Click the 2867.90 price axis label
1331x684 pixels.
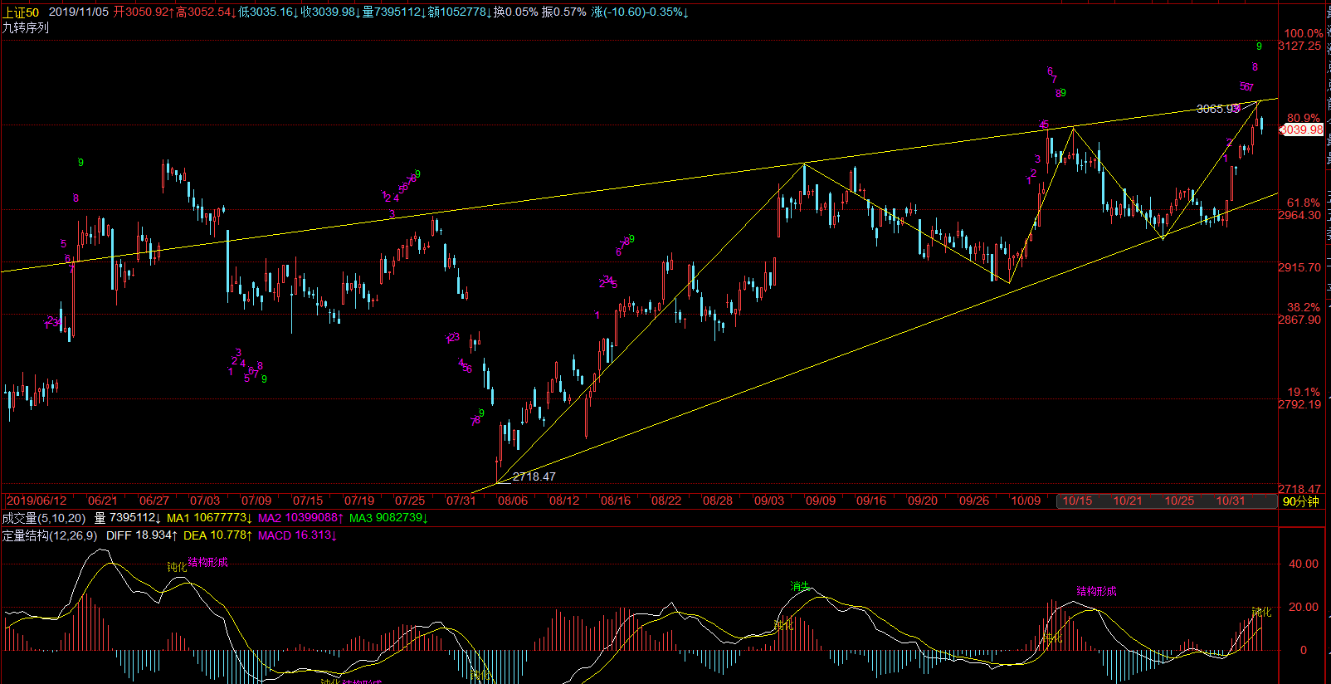pos(1299,320)
